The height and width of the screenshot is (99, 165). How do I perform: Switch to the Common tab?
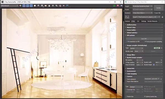[x=127, y=21]
